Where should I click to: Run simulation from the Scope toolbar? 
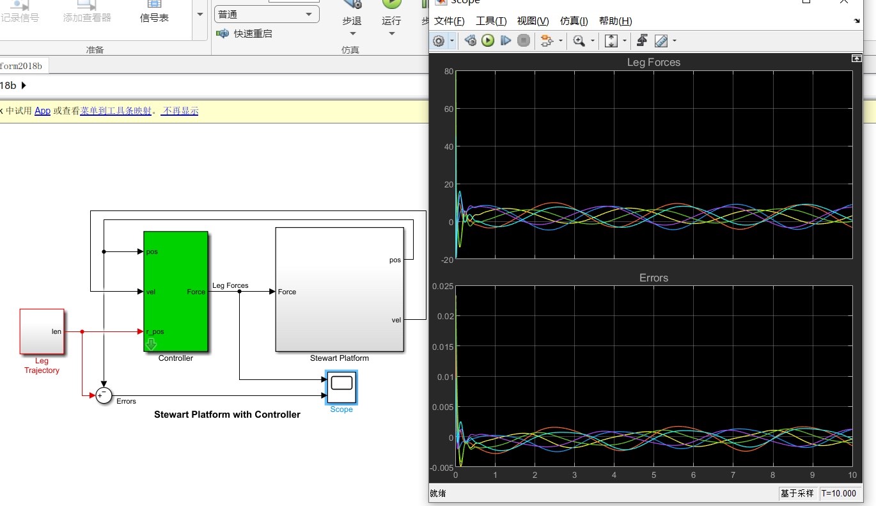[488, 41]
